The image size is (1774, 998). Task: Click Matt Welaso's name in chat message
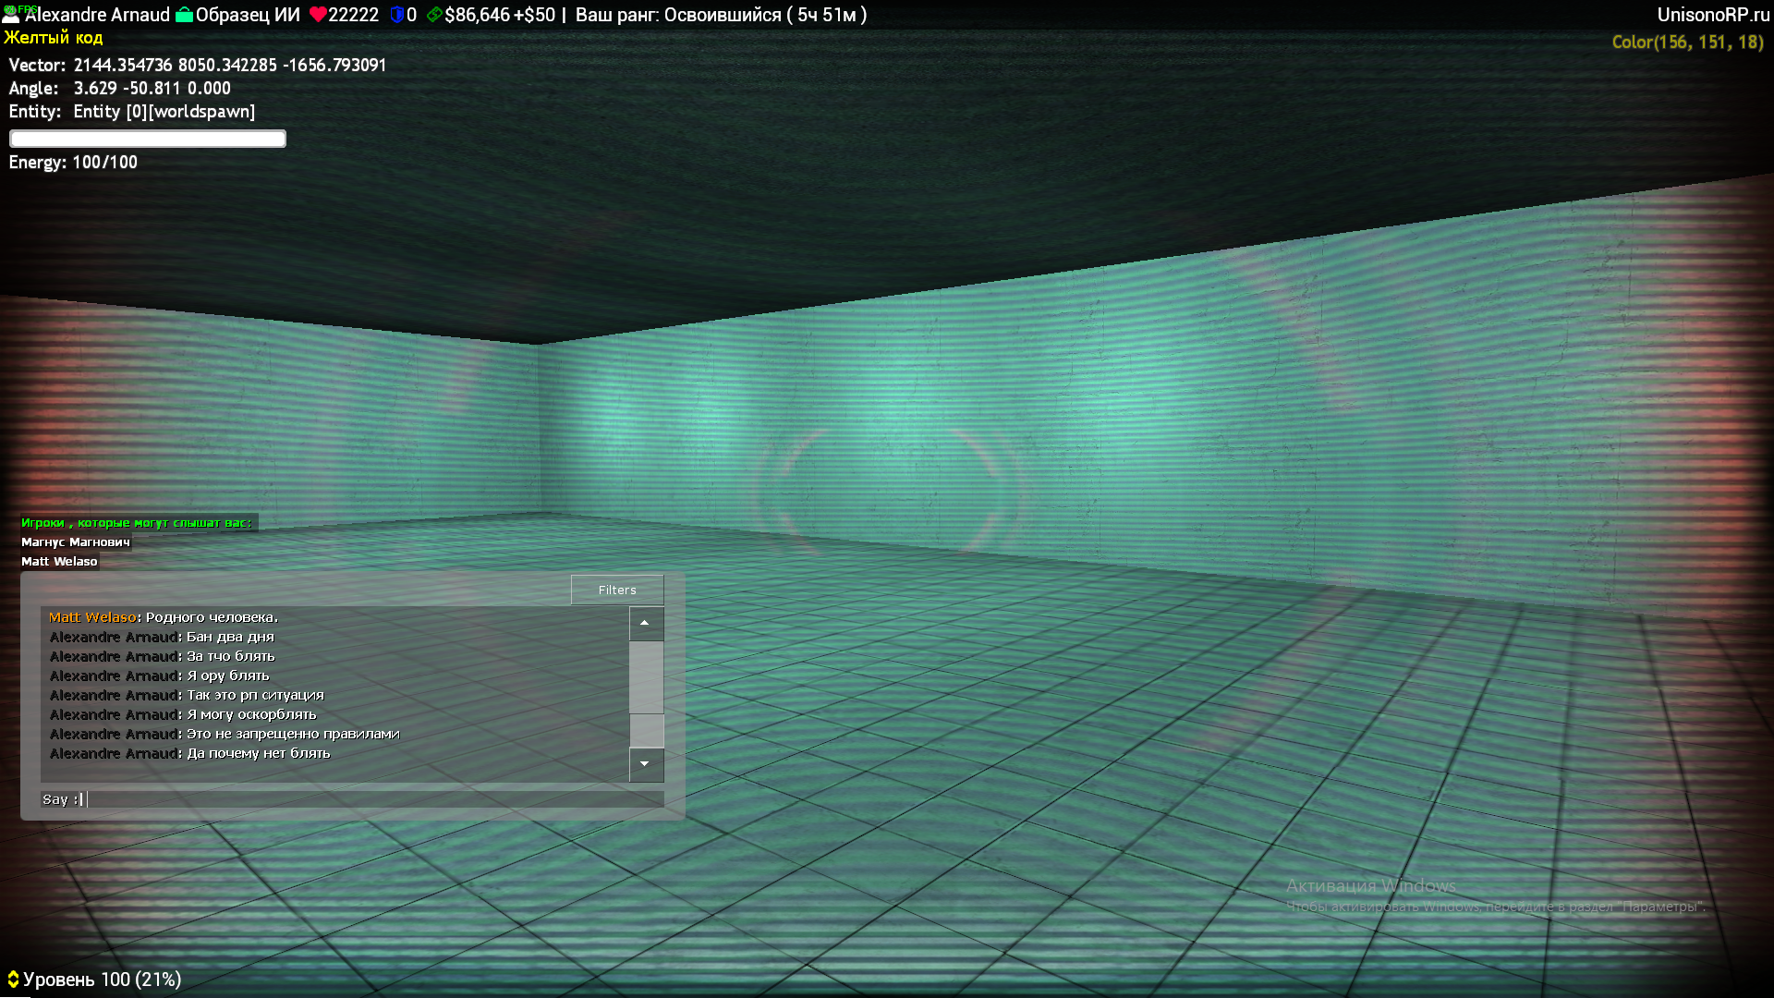click(92, 617)
